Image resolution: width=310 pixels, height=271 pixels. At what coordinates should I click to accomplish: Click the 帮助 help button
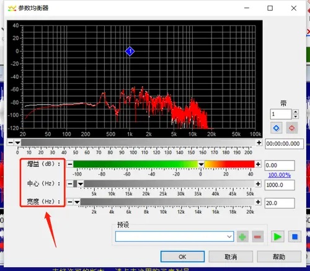coord(279,257)
